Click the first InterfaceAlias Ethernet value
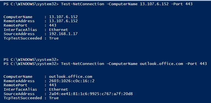211x103 pixels. point(58,30)
